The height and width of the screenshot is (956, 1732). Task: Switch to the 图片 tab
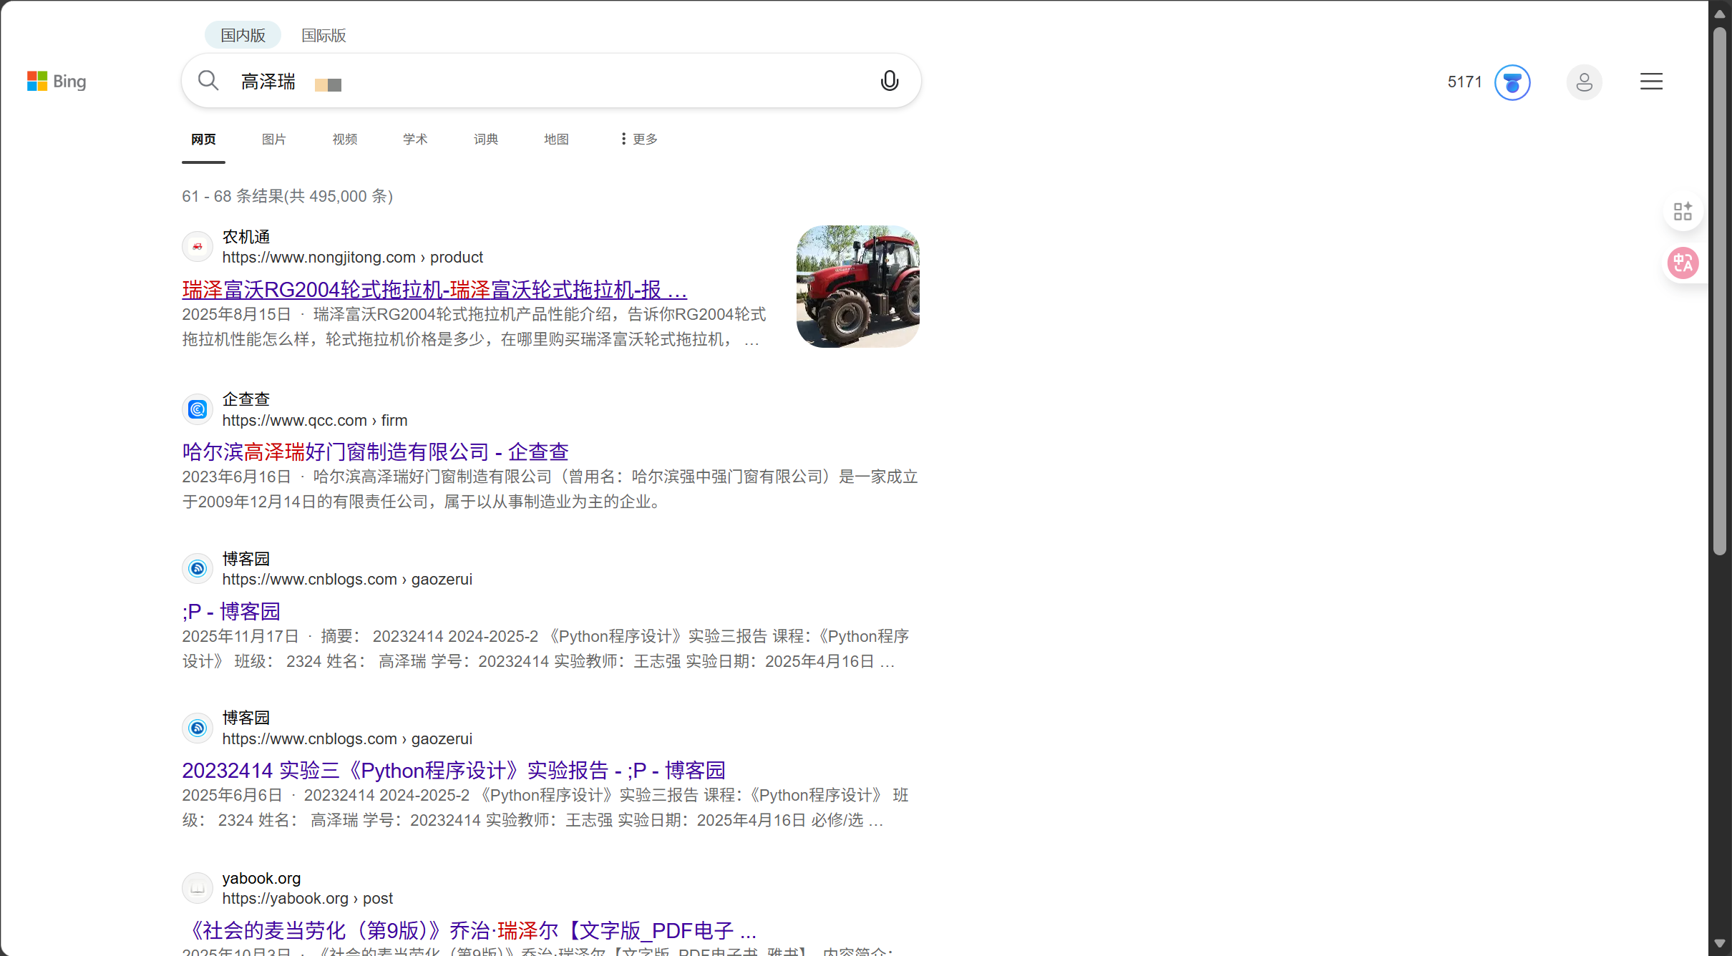click(x=273, y=138)
